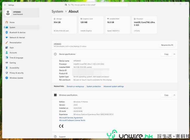Click the System monitor icon in sidebar

tap(7, 27)
